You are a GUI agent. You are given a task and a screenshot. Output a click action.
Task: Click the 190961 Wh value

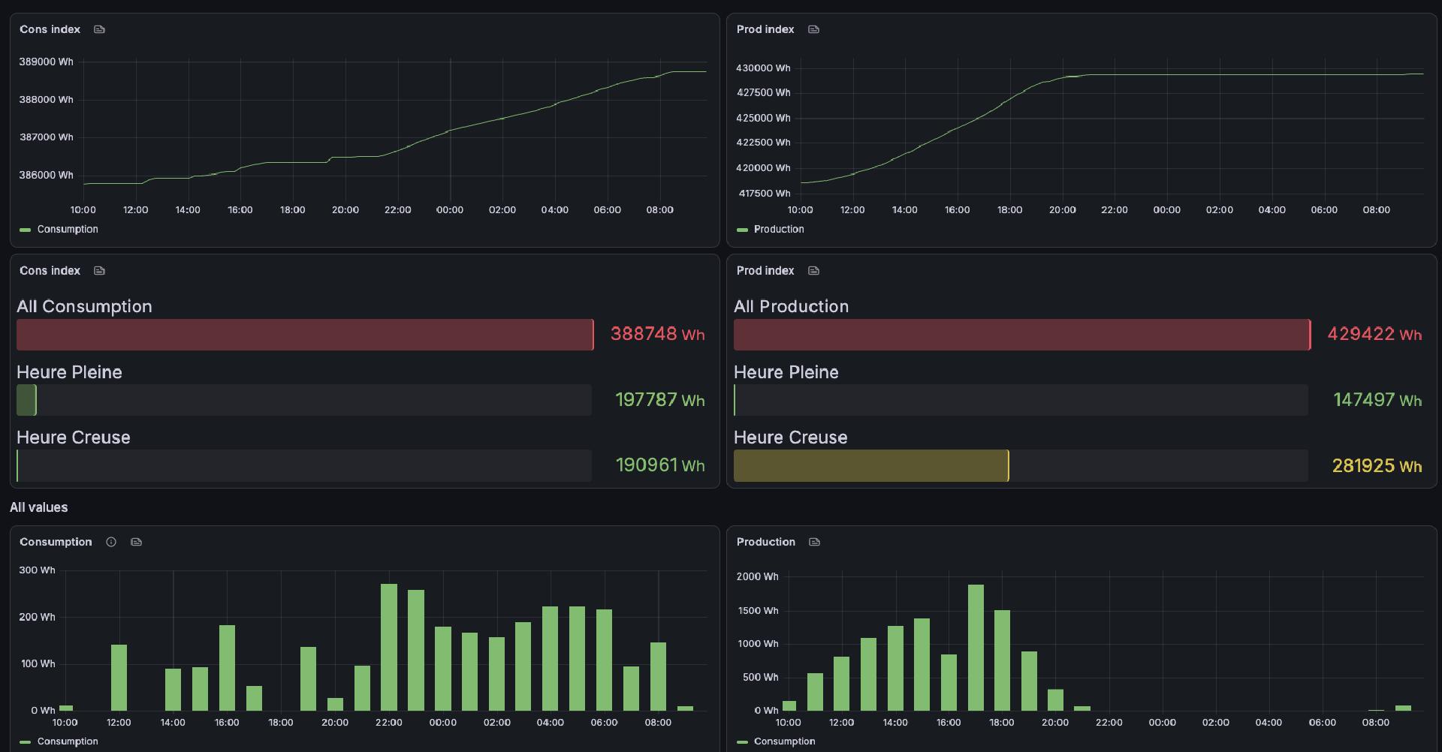tap(659, 465)
